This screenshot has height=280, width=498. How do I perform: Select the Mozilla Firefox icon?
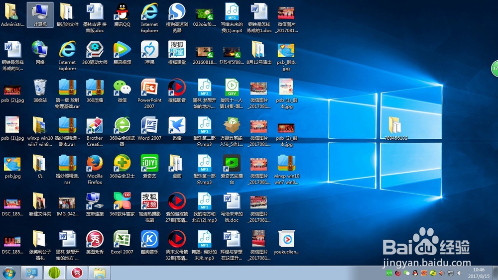[x=95, y=169]
